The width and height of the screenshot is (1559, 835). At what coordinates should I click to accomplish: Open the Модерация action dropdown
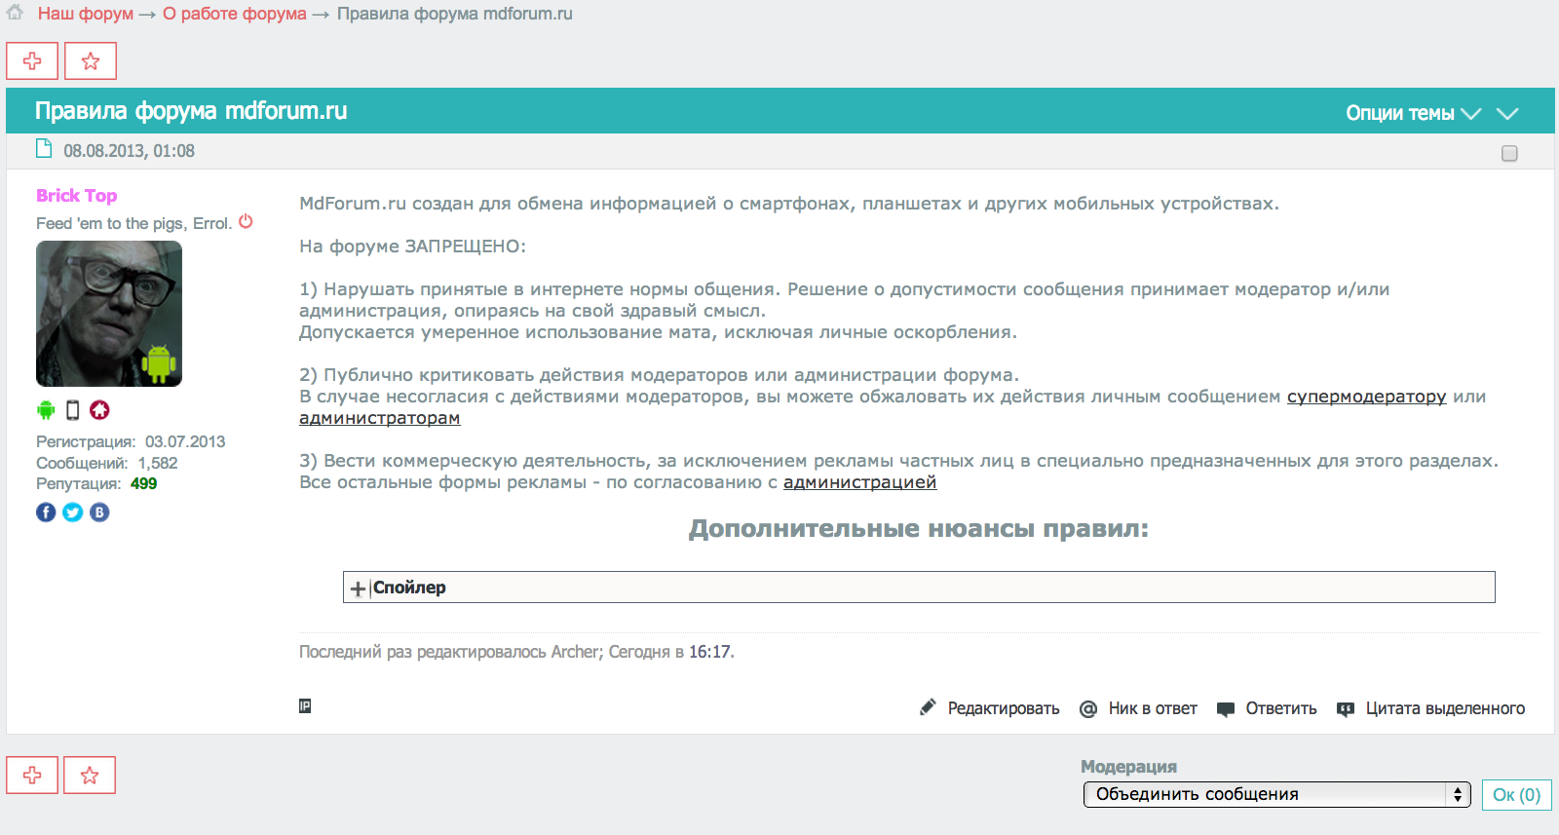tap(1275, 794)
